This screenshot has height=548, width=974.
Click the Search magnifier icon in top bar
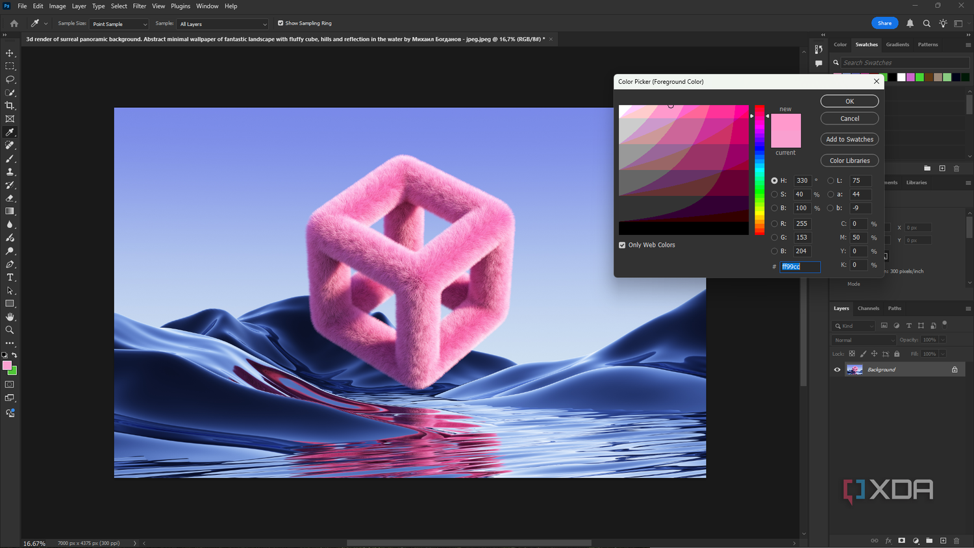pyautogui.click(x=927, y=23)
